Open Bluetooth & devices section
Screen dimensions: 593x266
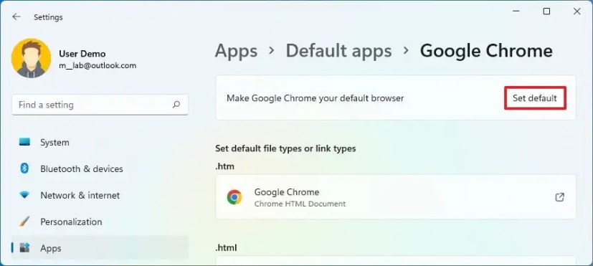[100, 168]
